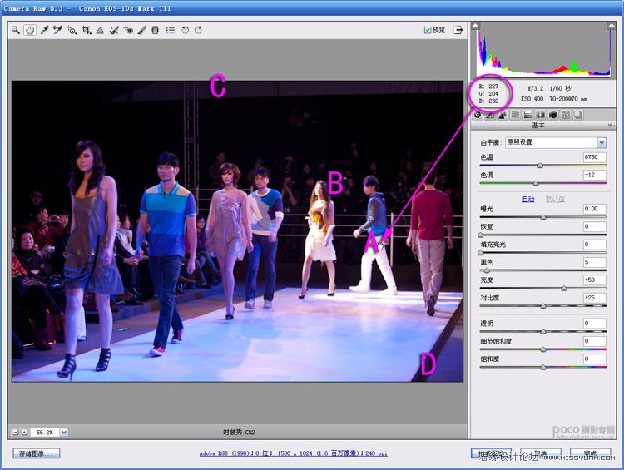Screen dimensions: 624x470
Task: Toggle full screen mode icon
Action: 457,30
